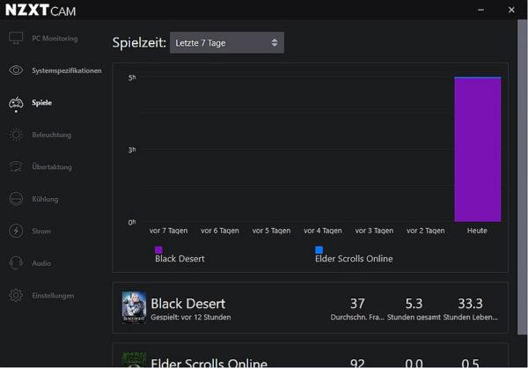Click the purple Heute playtime bar
528x368 pixels.
point(478,150)
